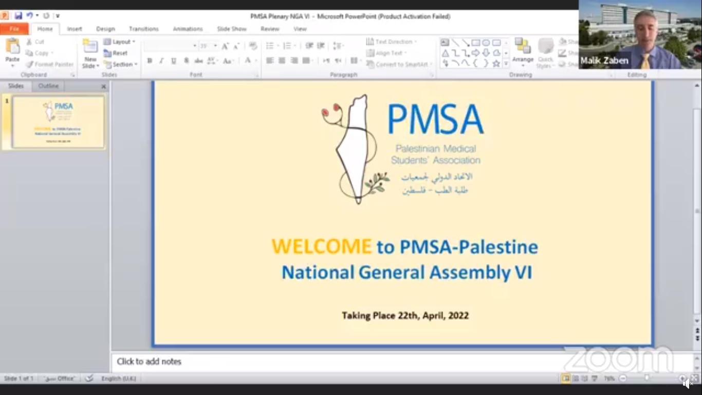
Task: Center text in Paragraph group
Action: [282, 61]
